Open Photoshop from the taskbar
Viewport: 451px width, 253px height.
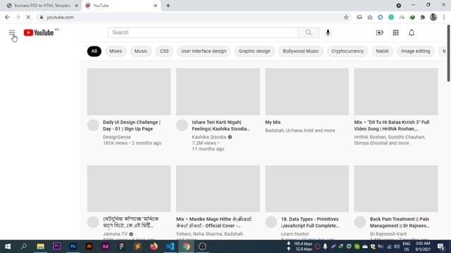tap(73, 247)
